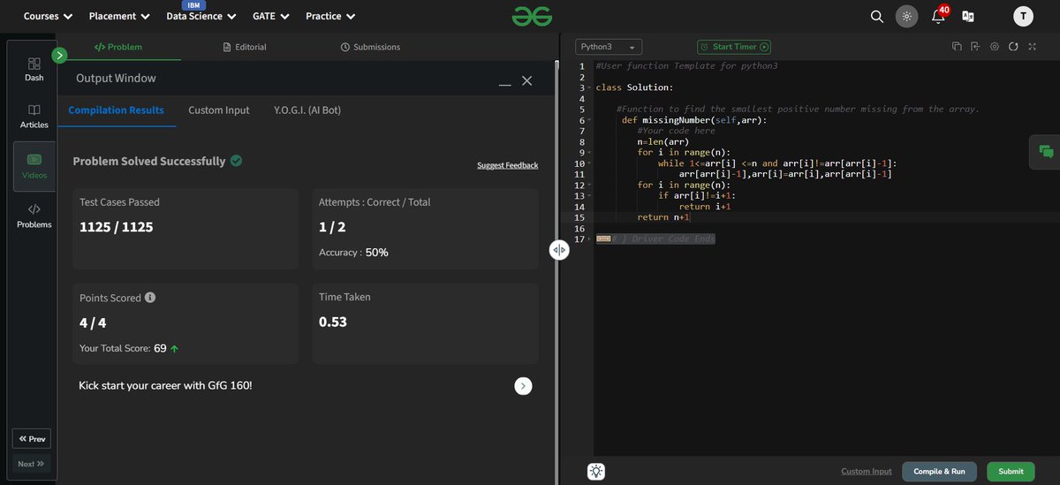
Task: Fold the for loop at line 12
Action: [588, 186]
